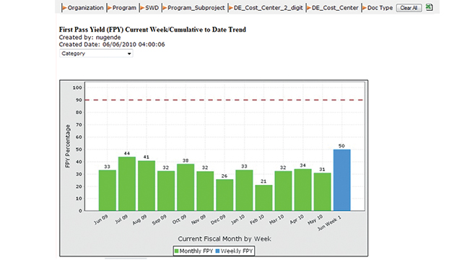The image size is (462, 260).
Task: Expand the DE_Cost_Center_2_digit filter arrow
Action: pyautogui.click(x=231, y=8)
